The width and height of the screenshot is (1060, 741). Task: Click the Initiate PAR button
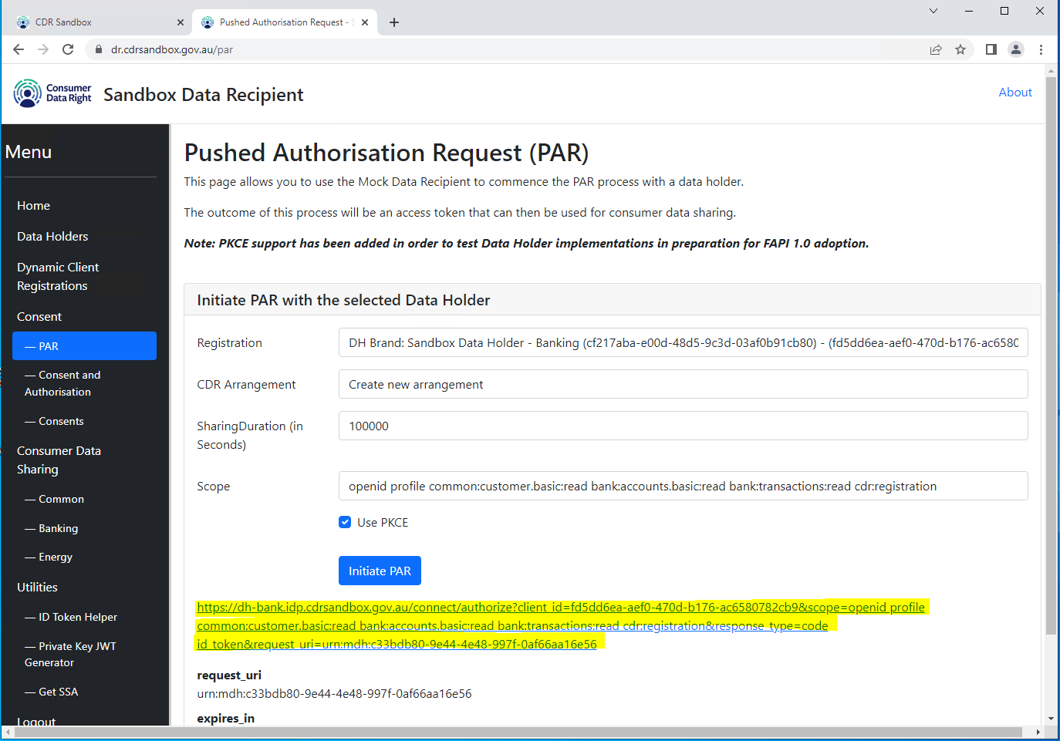point(380,571)
